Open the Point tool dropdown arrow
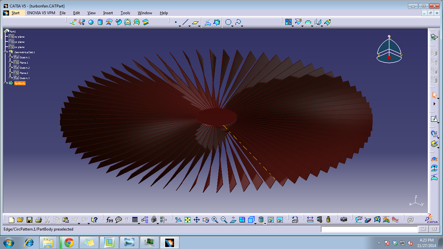Screen dimensions: 443x249 click(x=180, y=26)
